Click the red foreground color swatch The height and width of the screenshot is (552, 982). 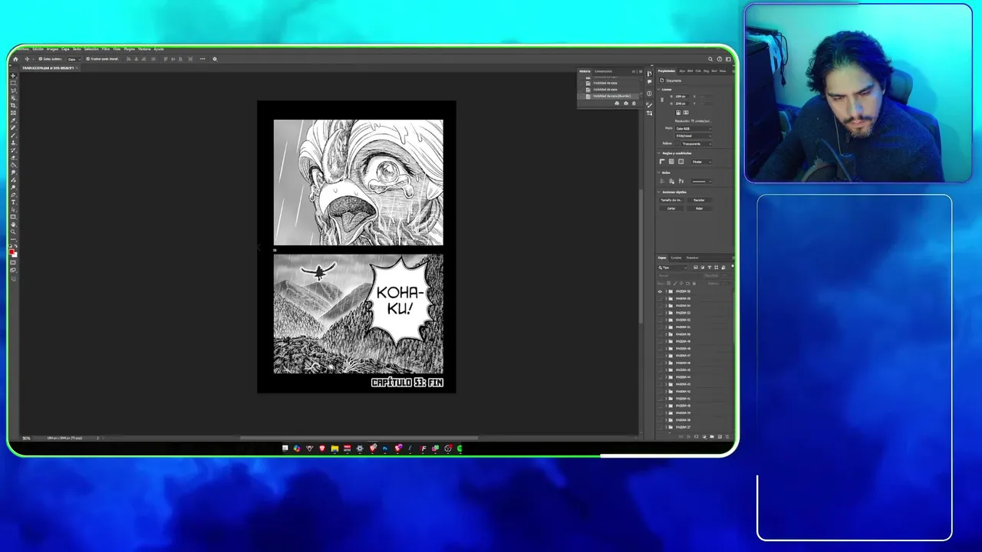(x=12, y=251)
